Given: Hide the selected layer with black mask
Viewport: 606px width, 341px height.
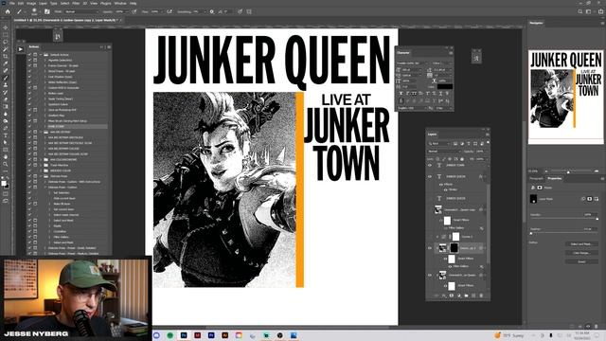Looking at the screenshot, I should 430,248.
